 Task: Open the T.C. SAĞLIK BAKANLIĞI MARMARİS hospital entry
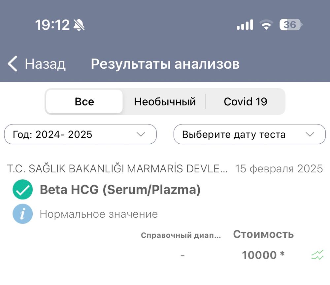(117, 168)
